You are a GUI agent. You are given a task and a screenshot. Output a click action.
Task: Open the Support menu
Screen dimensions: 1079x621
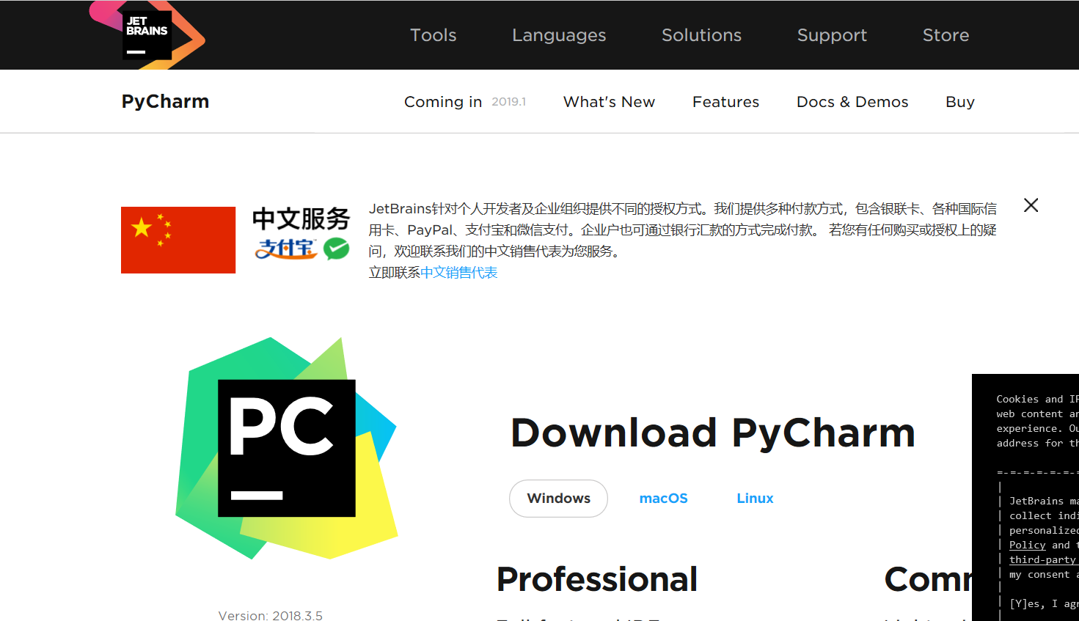click(832, 35)
